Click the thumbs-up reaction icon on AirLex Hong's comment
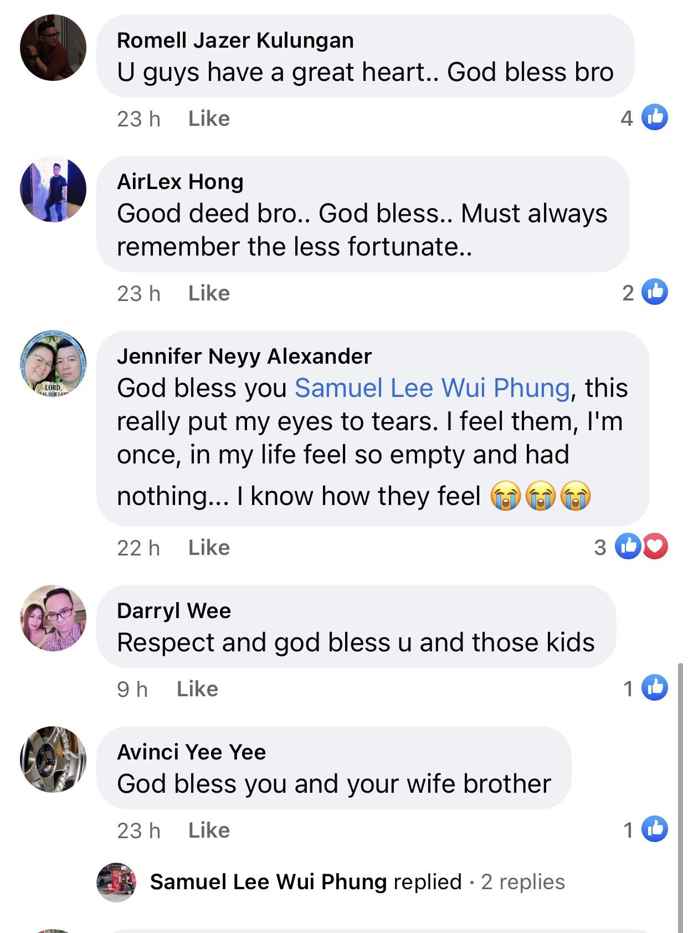This screenshot has height=933, width=688. (x=654, y=292)
